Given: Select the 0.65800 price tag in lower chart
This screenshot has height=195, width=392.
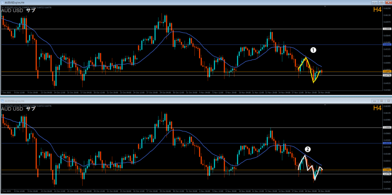Looking at the screenshot, I should 387,128.
